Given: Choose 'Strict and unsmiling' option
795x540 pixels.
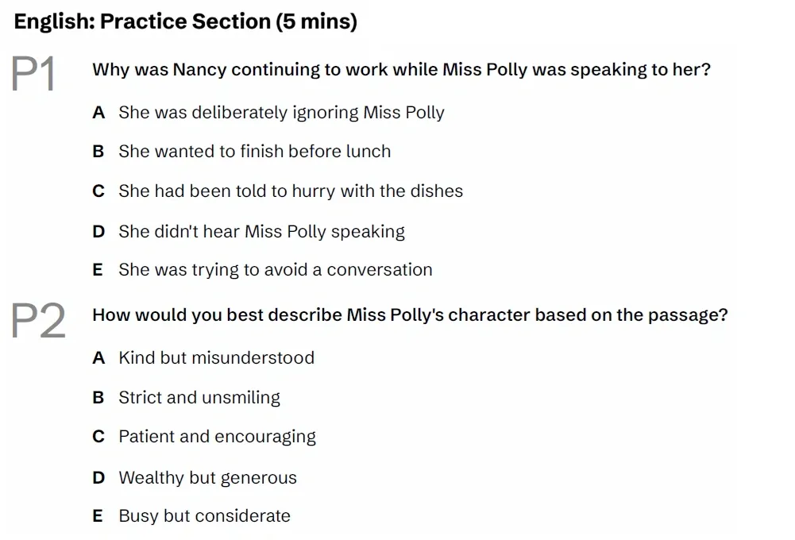Looking at the screenshot, I should [x=199, y=398].
